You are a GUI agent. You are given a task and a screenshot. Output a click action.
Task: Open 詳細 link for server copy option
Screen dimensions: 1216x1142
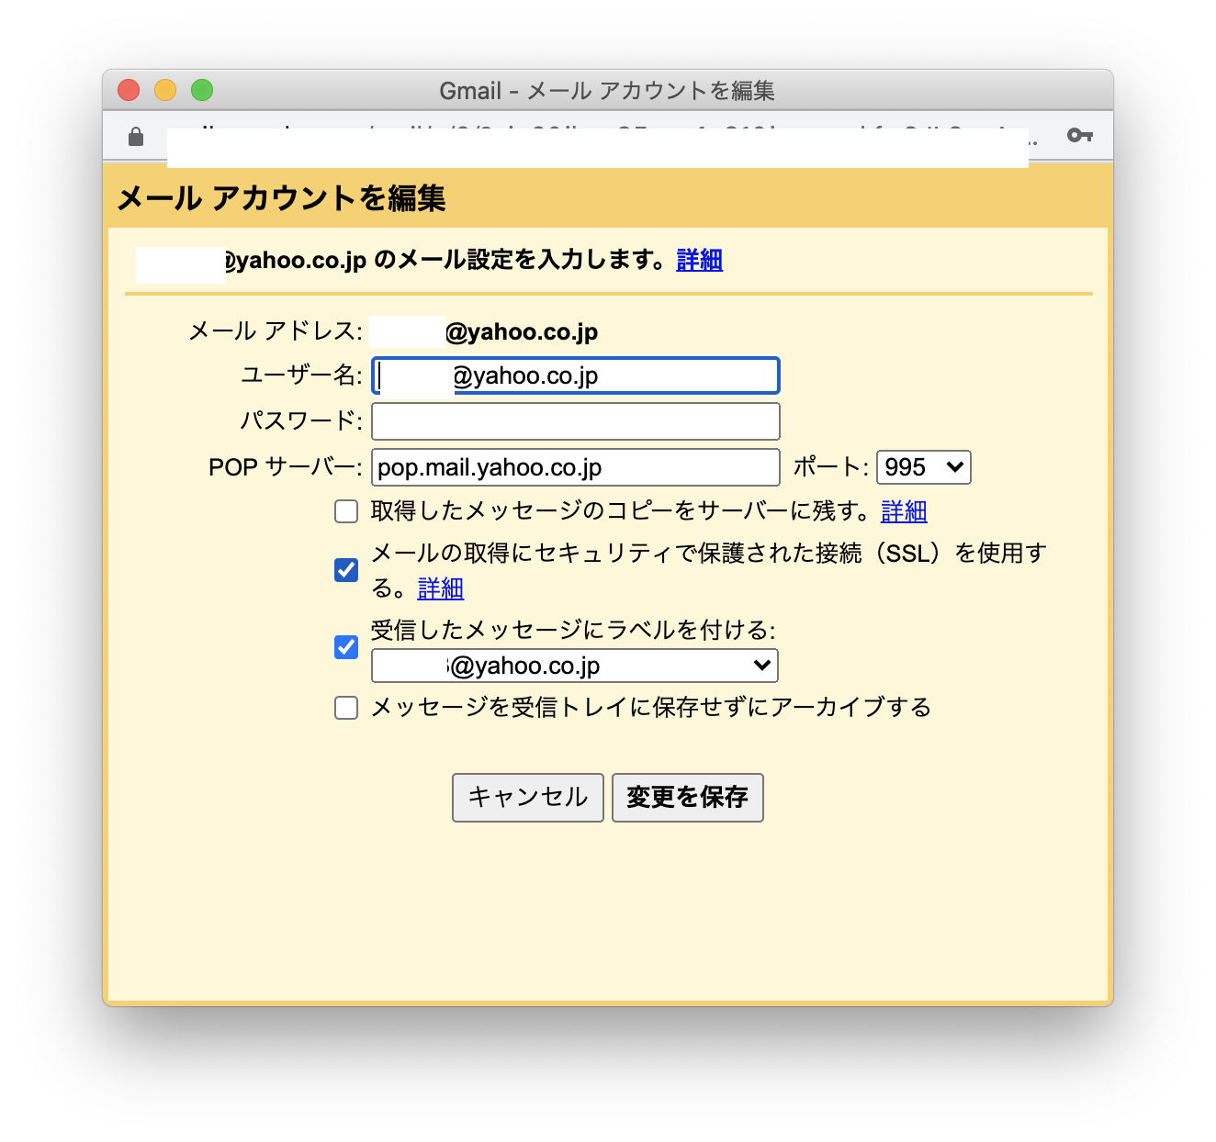tap(904, 511)
